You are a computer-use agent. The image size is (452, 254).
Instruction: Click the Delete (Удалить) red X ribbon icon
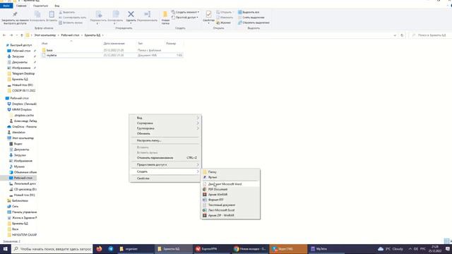coord(131,14)
